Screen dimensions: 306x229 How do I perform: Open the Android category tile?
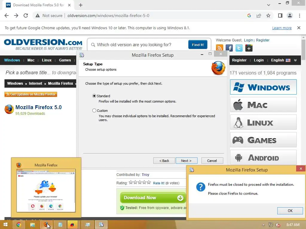pos(263,157)
